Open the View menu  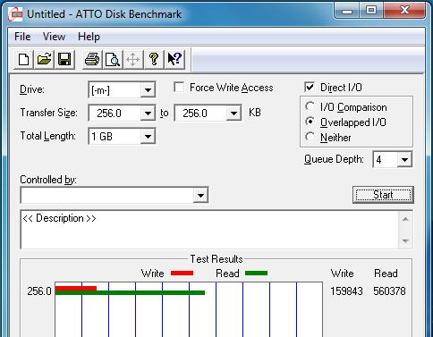(54, 37)
